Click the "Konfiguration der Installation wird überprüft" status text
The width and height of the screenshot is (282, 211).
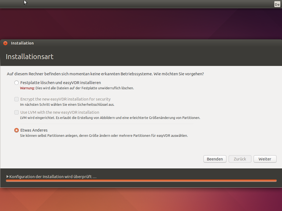tap(53, 177)
